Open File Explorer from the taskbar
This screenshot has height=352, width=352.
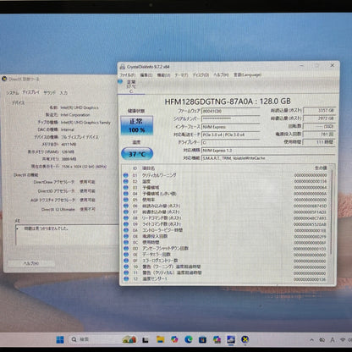point(160,339)
